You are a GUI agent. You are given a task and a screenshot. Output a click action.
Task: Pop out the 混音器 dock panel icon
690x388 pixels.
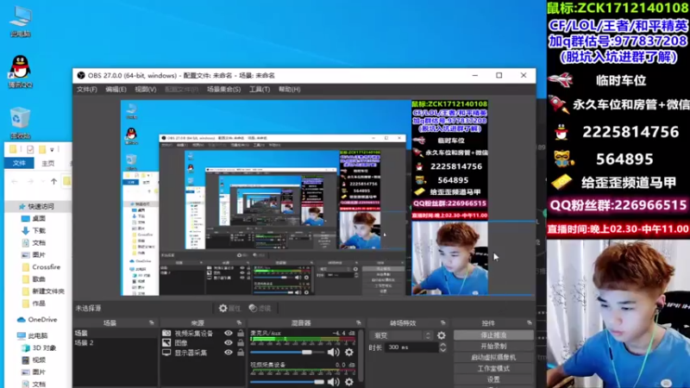click(x=359, y=322)
